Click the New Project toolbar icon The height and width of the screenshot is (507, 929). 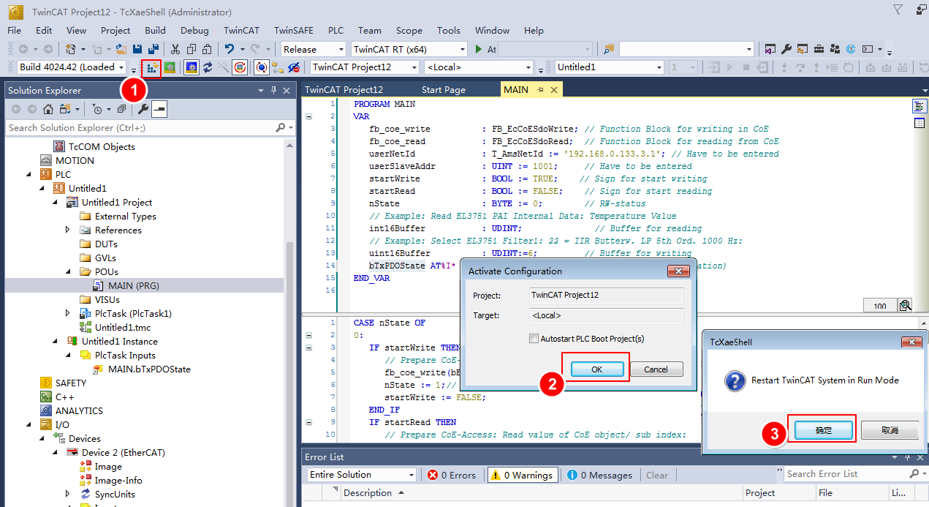pyautogui.click(x=71, y=49)
